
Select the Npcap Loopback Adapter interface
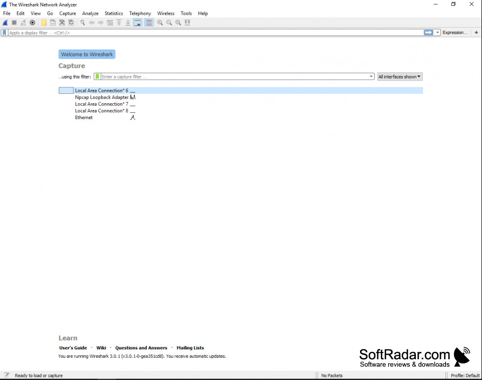(x=241, y=97)
